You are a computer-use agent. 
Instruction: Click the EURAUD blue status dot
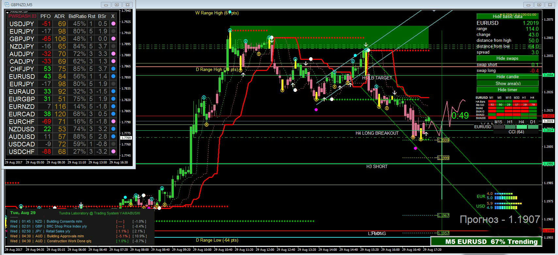tap(113, 92)
